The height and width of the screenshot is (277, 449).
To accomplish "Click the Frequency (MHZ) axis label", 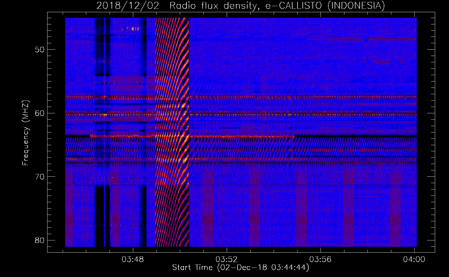I will click(25, 133).
